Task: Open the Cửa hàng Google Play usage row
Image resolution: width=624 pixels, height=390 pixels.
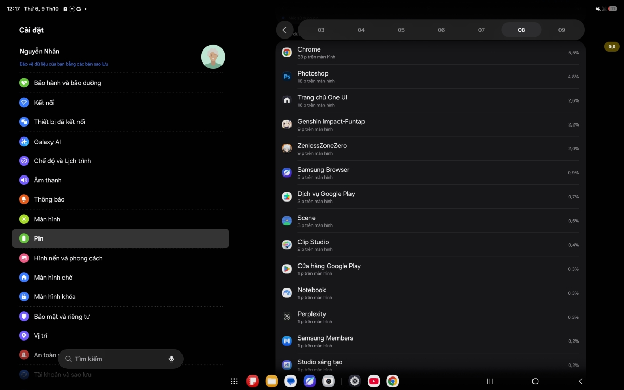Action: pyautogui.click(x=431, y=269)
